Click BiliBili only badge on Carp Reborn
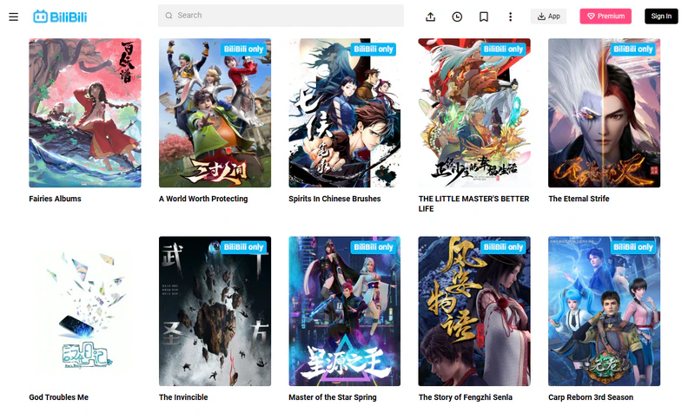695x419 pixels. pos(633,247)
